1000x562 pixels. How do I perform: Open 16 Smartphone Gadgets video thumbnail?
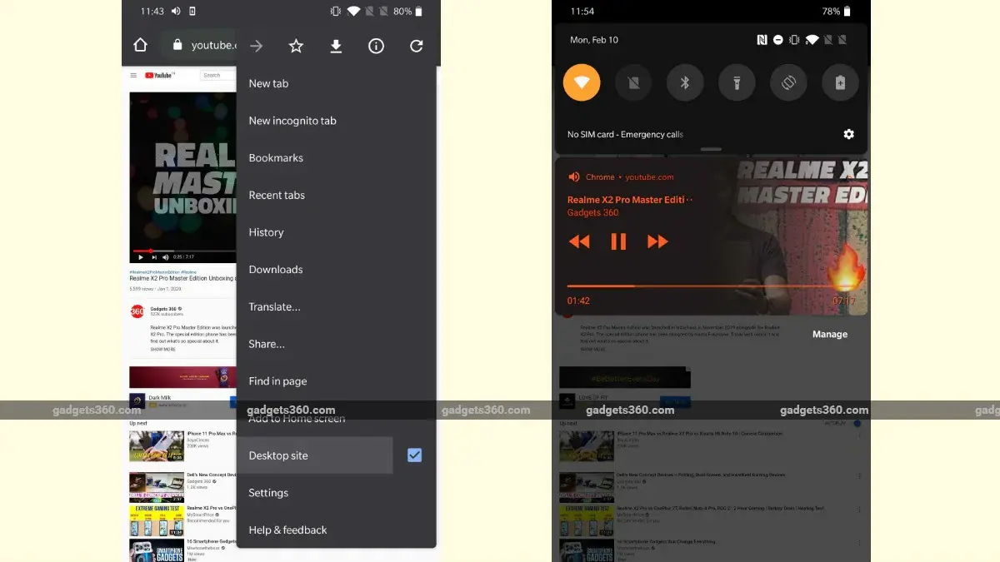[157, 550]
